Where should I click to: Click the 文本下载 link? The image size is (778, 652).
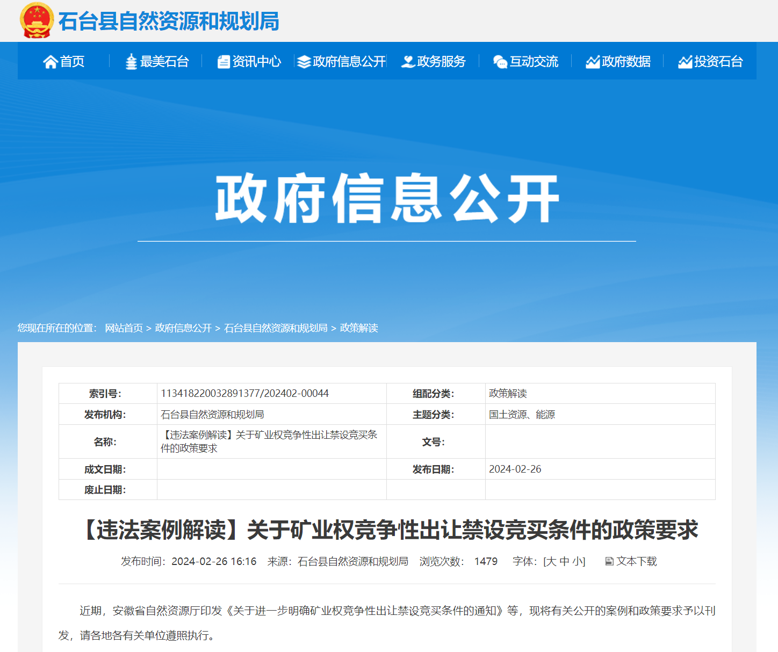click(637, 561)
